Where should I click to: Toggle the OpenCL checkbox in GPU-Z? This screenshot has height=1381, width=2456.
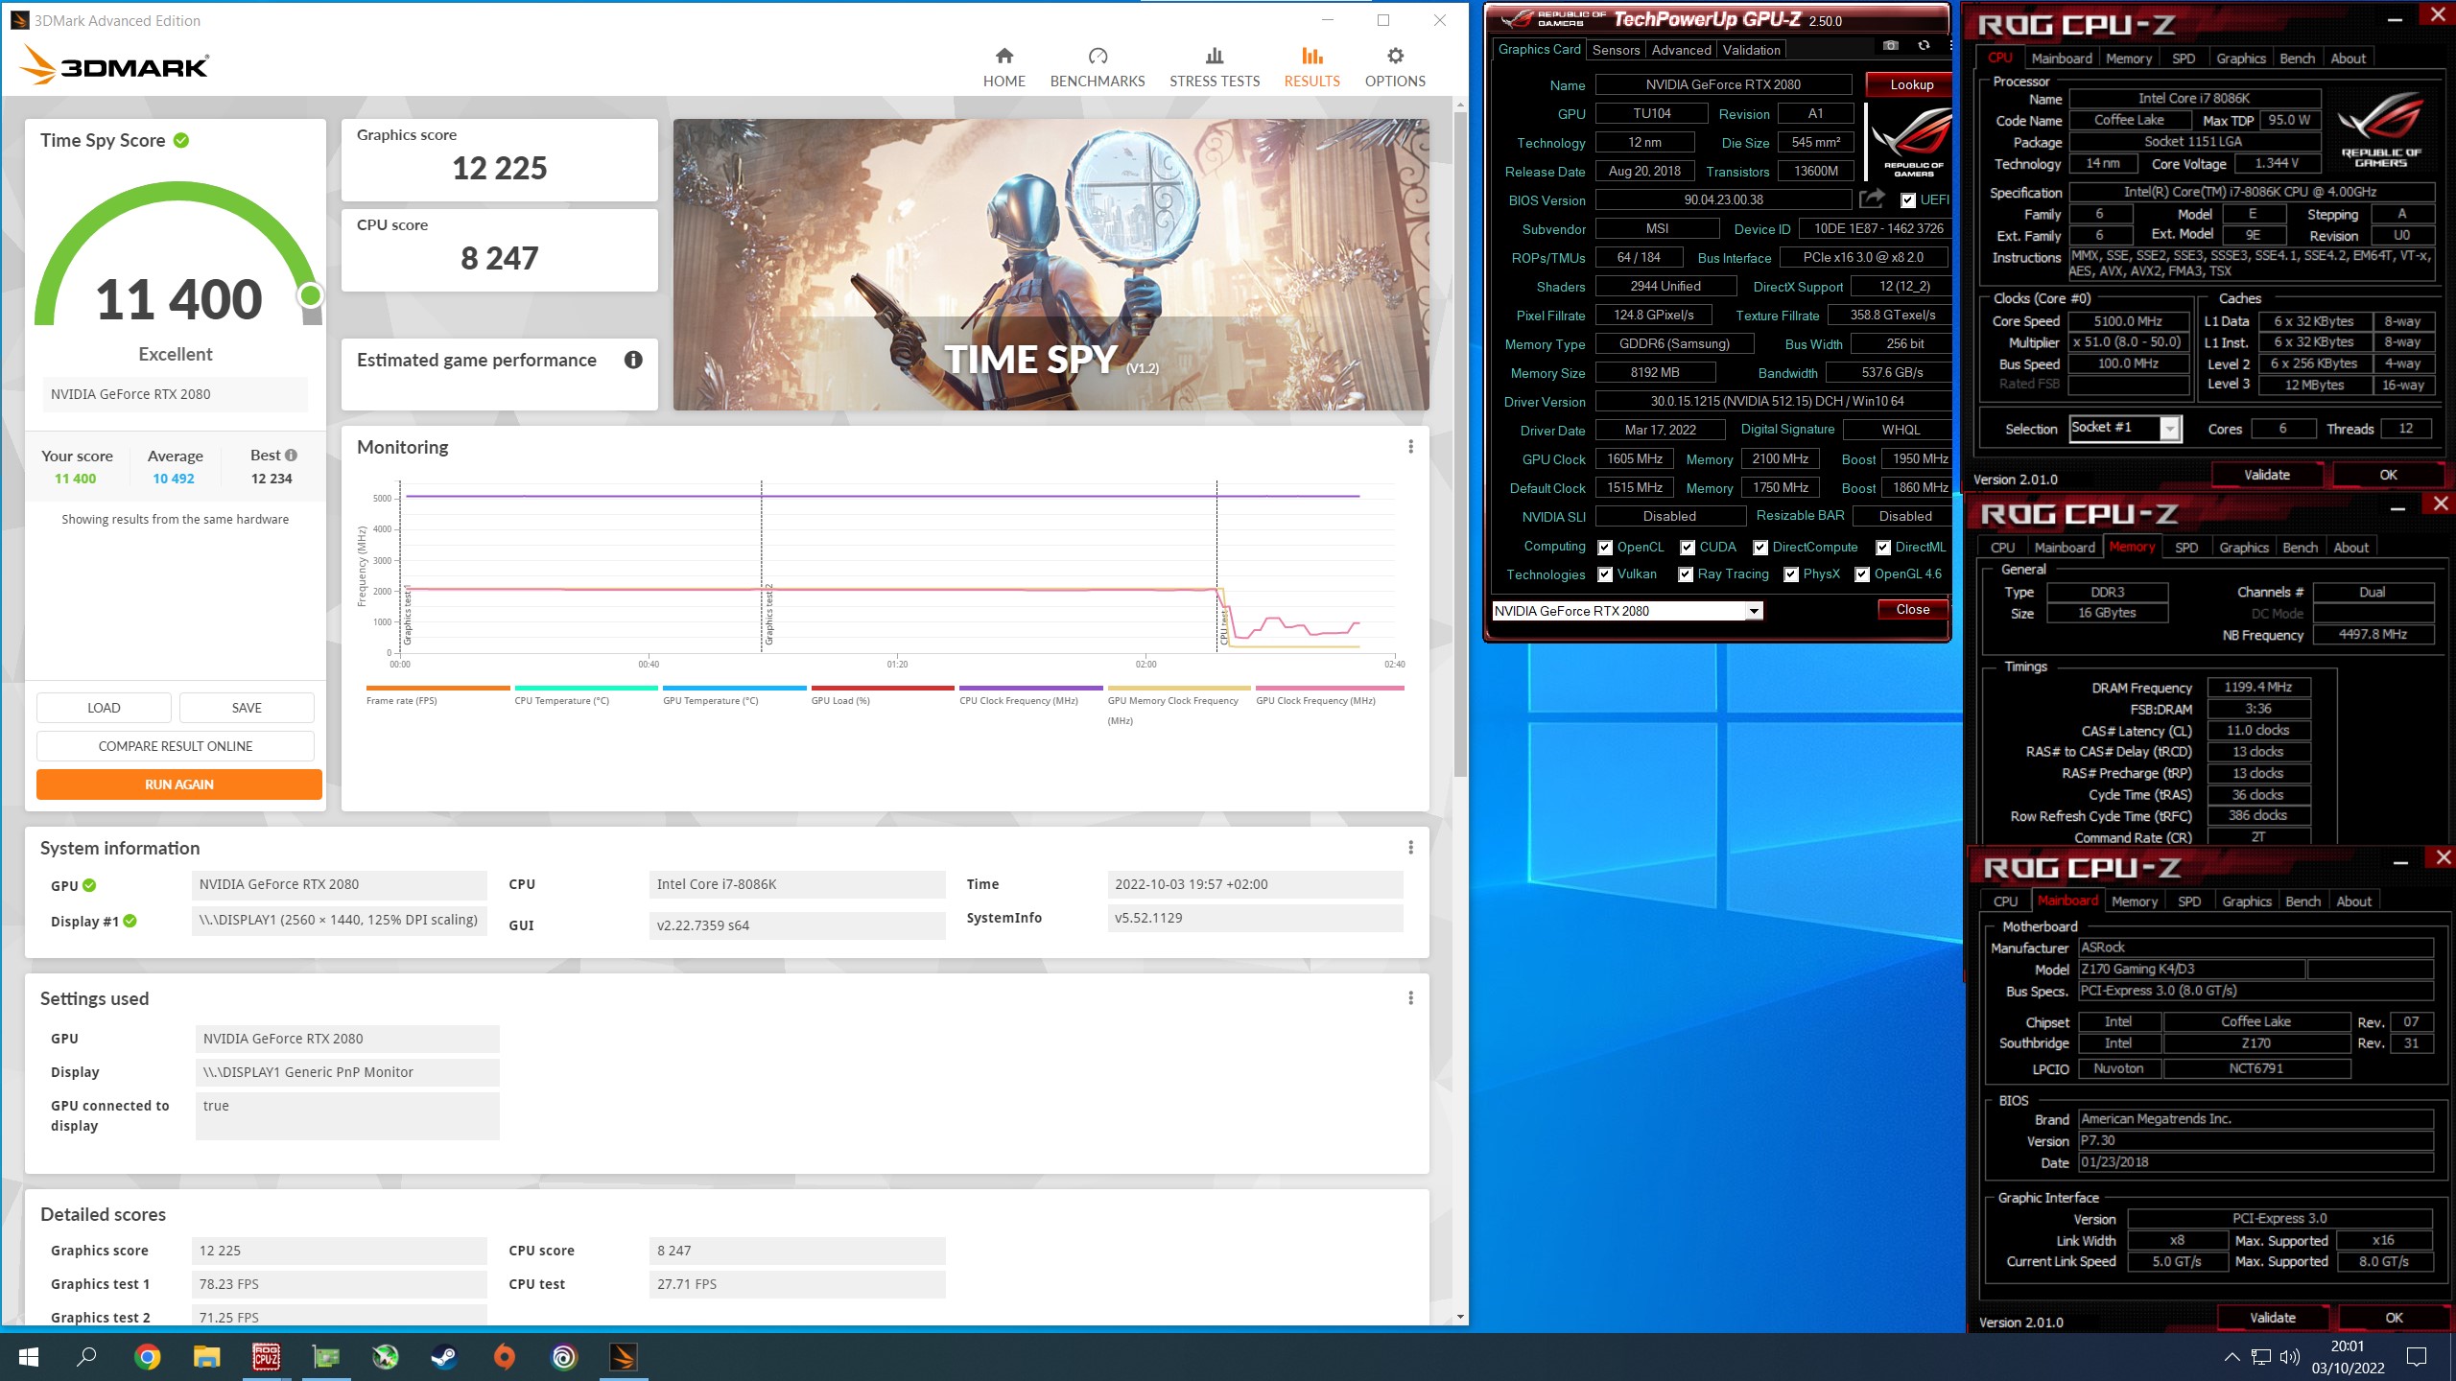[x=1605, y=548]
